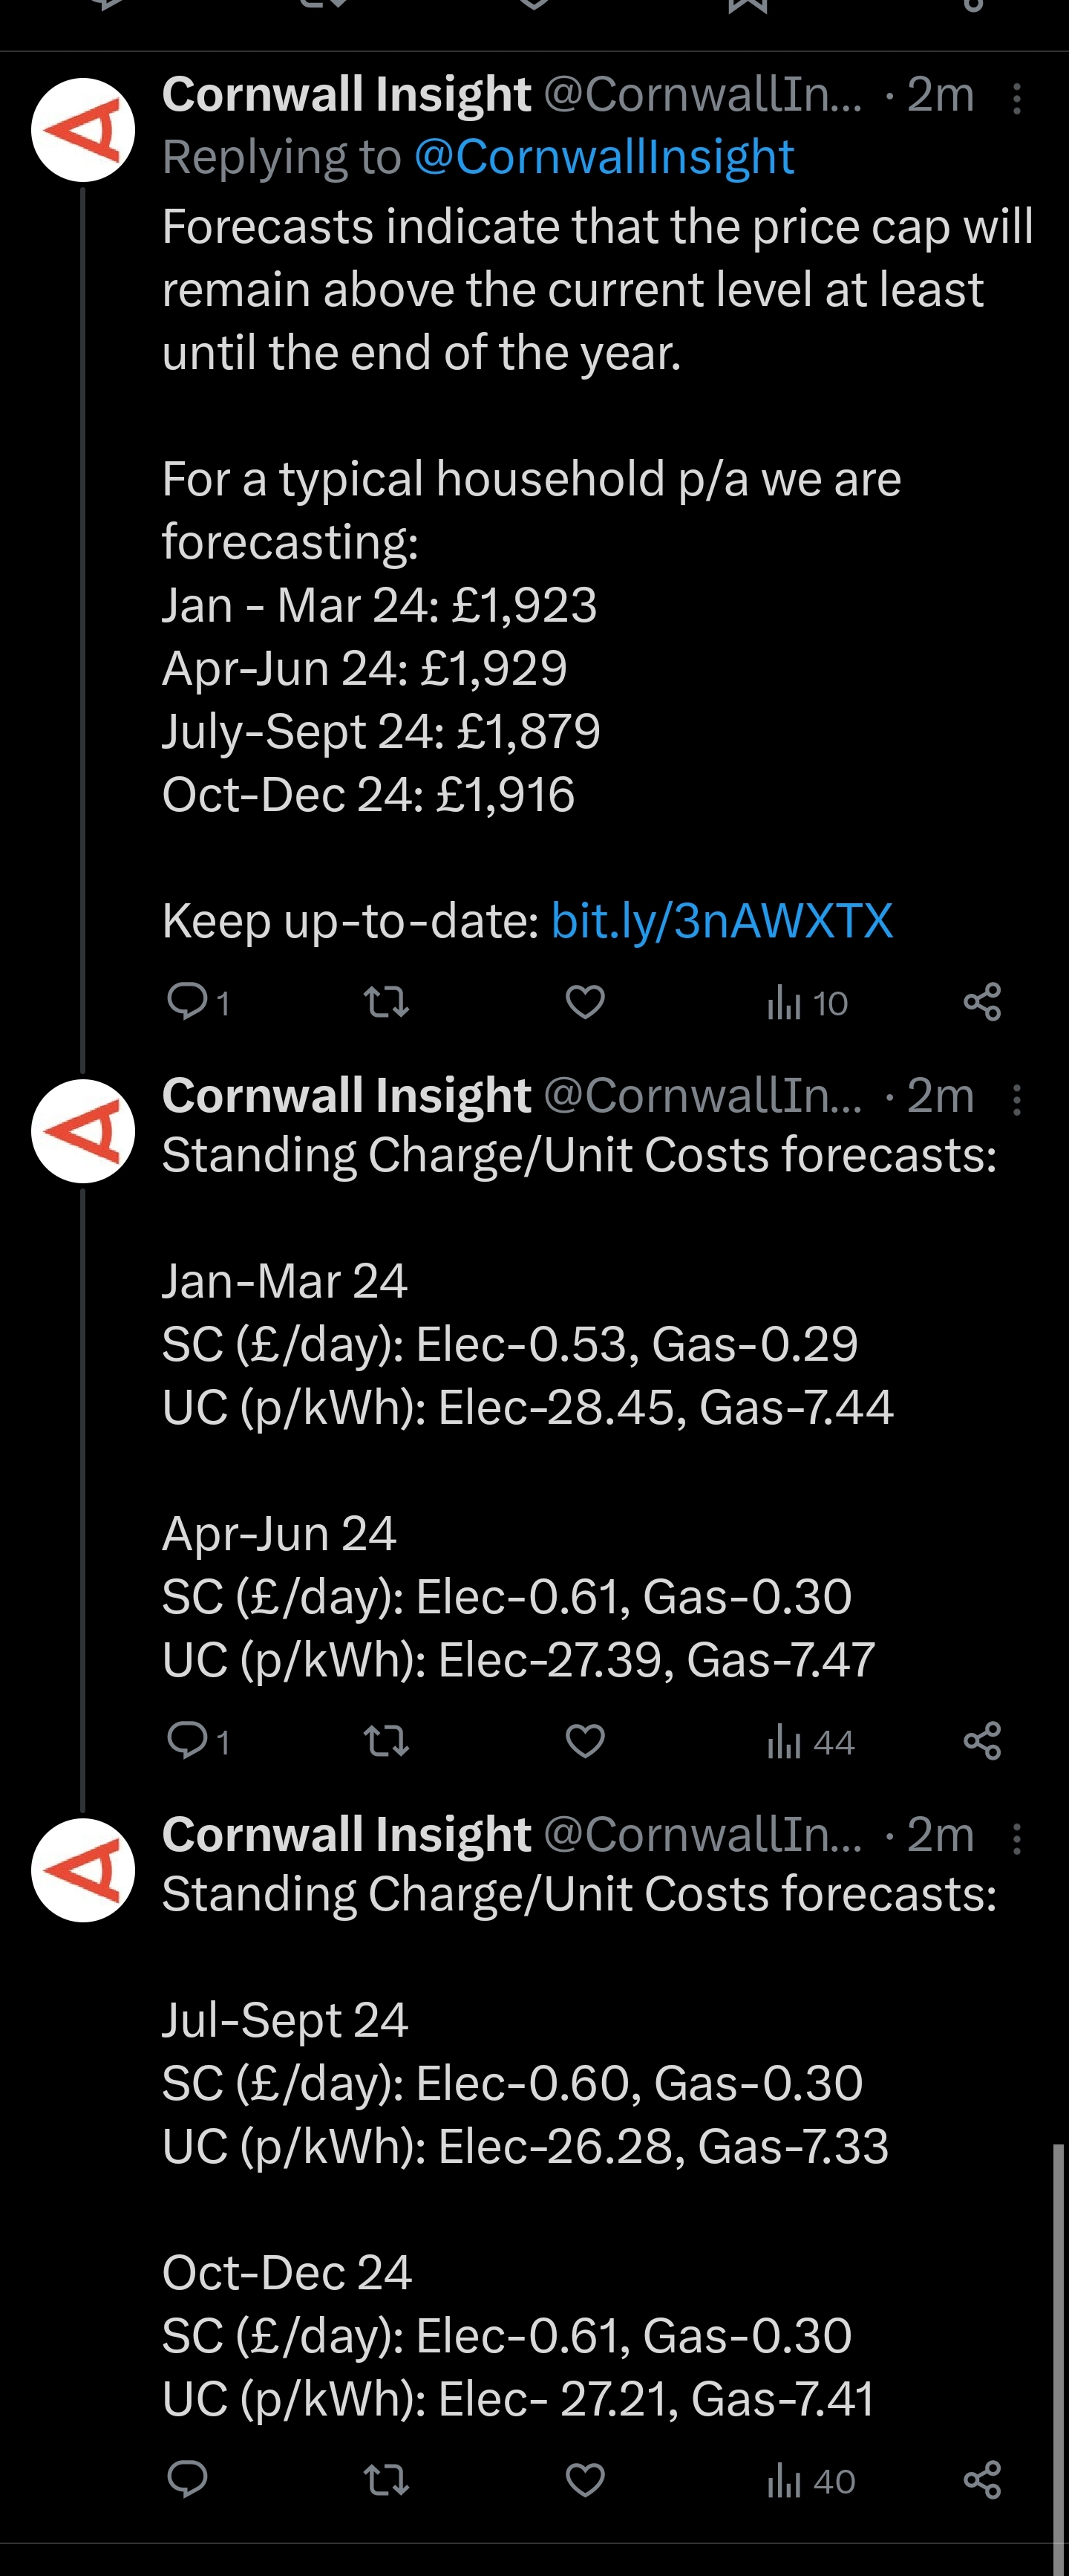Share the Oct-Dec 24 standing charge tweet
This screenshot has height=2576, width=1069.
982,2480
